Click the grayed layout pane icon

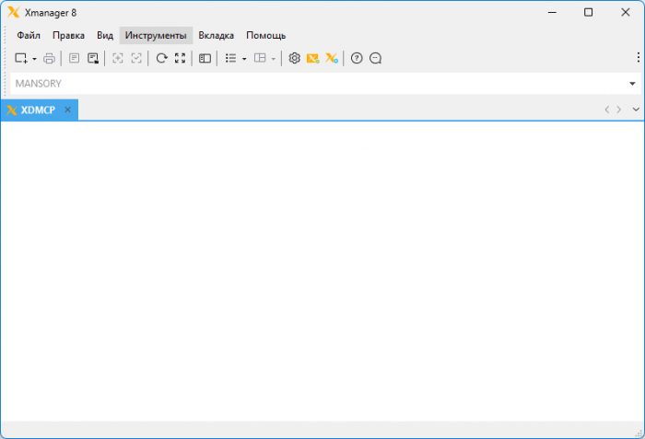pyautogui.click(x=260, y=58)
